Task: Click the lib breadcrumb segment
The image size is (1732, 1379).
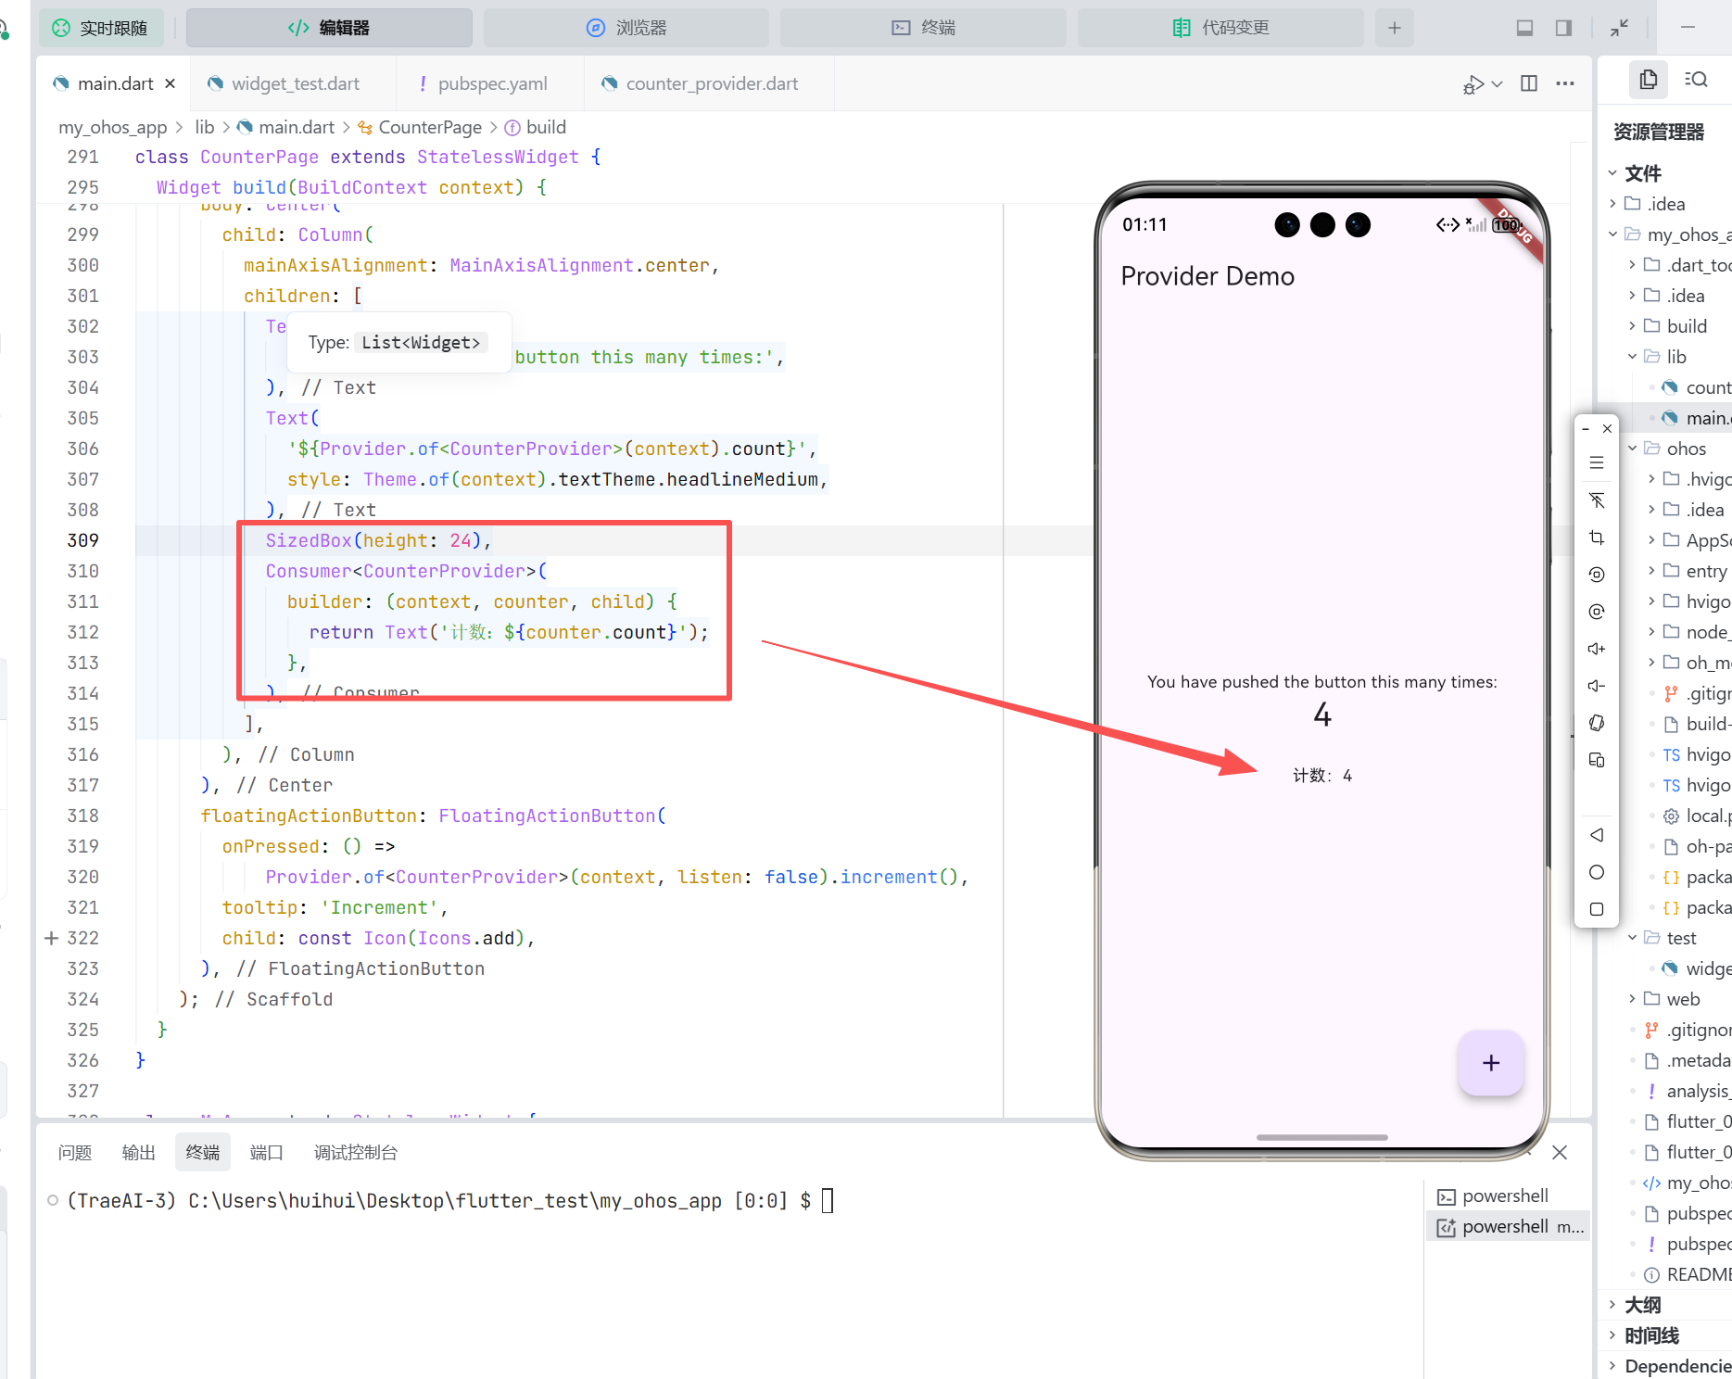Action: tap(205, 127)
